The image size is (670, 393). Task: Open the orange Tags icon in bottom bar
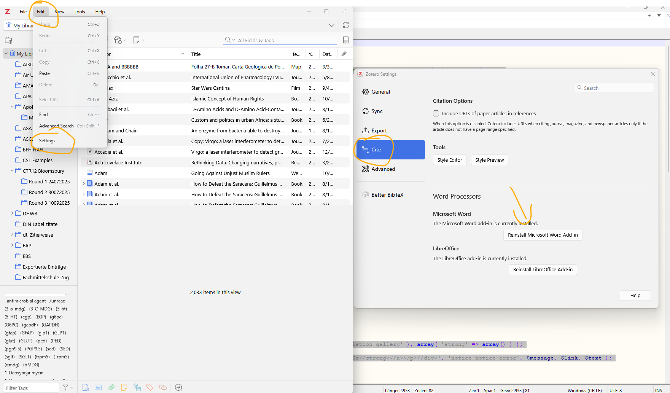click(150, 387)
